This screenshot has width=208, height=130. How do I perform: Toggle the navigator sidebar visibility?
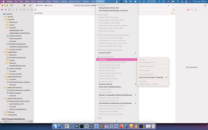(x=12, y=6)
